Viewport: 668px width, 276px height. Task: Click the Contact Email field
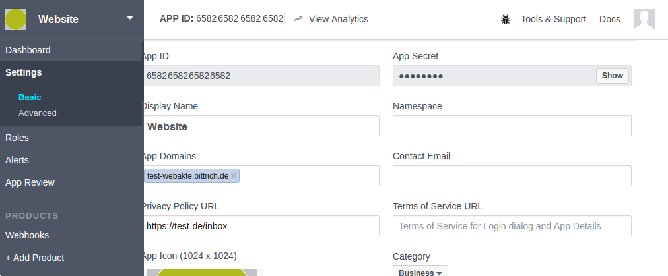click(512, 176)
